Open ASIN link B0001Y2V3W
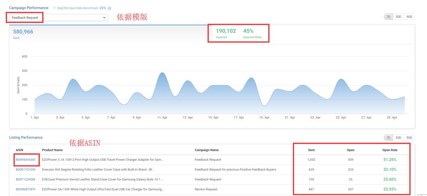Image resolution: width=427 pixels, height=196 pixels. point(25,170)
